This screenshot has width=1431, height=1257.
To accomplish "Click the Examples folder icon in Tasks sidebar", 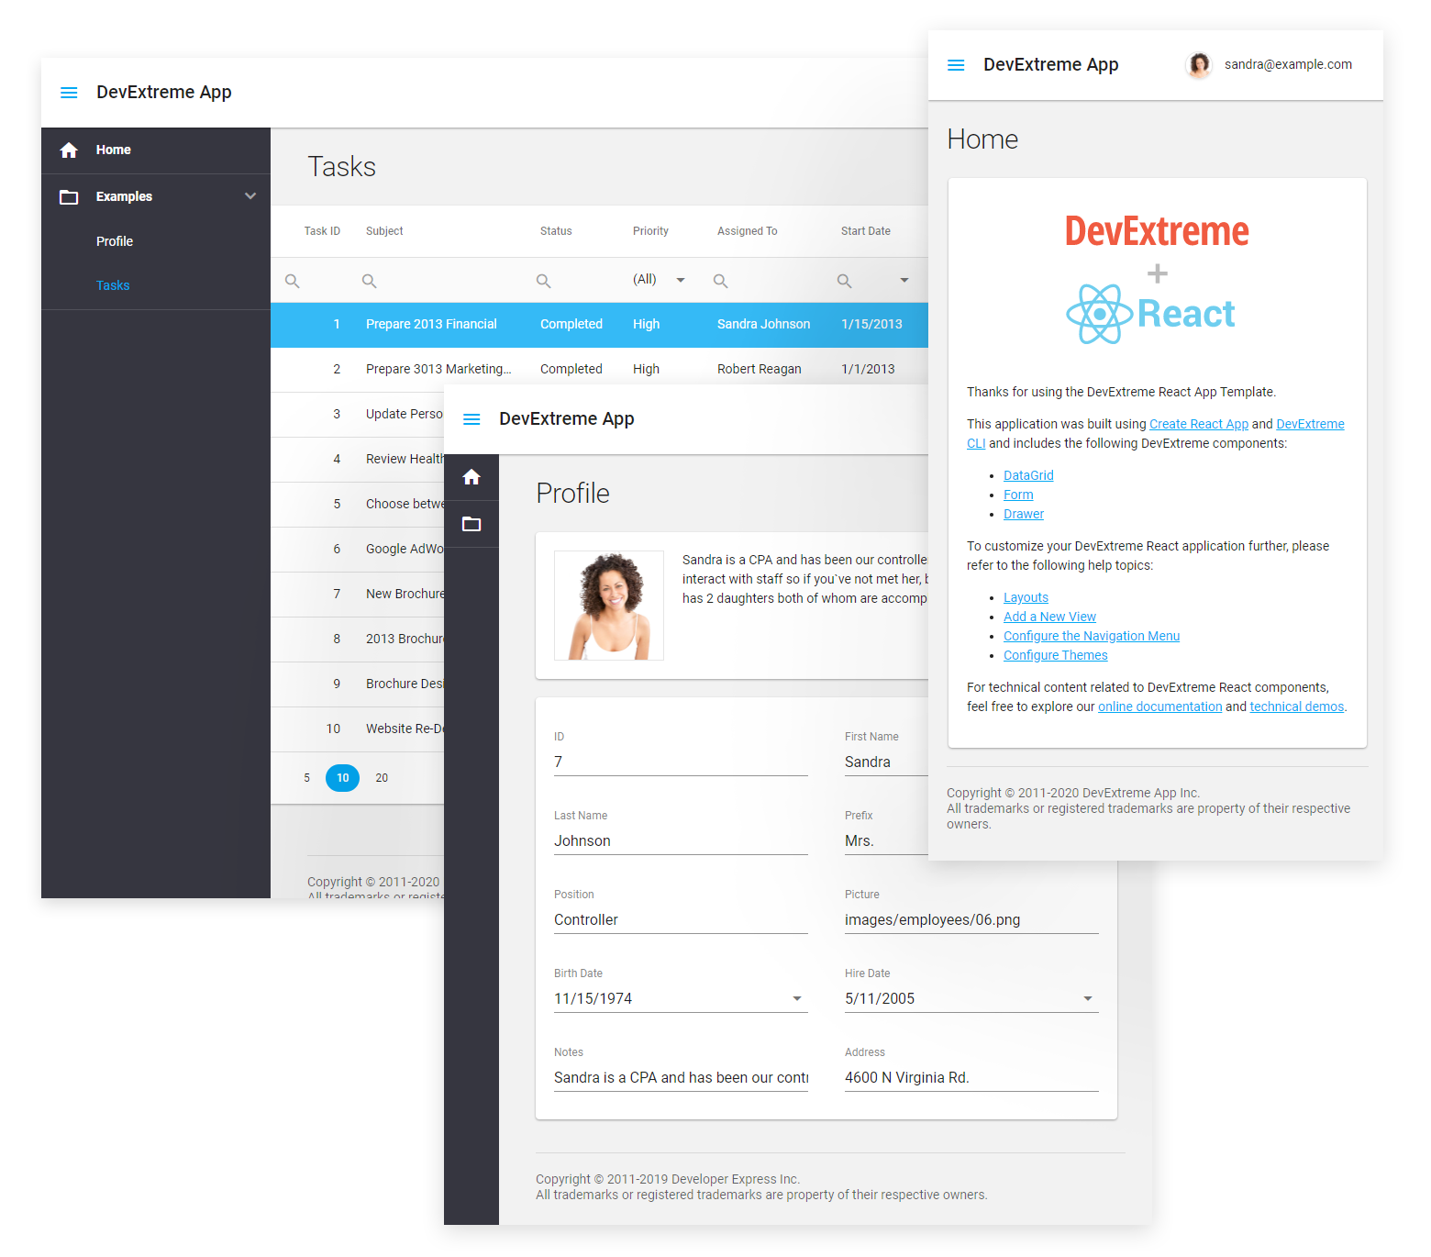I will (69, 196).
